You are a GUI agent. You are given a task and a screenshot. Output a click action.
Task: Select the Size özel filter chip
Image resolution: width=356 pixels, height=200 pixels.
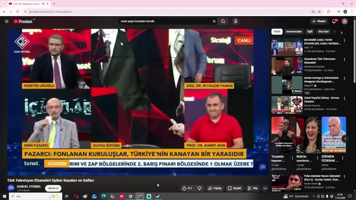pos(323,32)
